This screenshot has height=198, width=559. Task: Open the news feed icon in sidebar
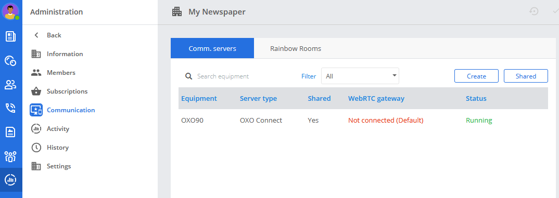click(11, 36)
